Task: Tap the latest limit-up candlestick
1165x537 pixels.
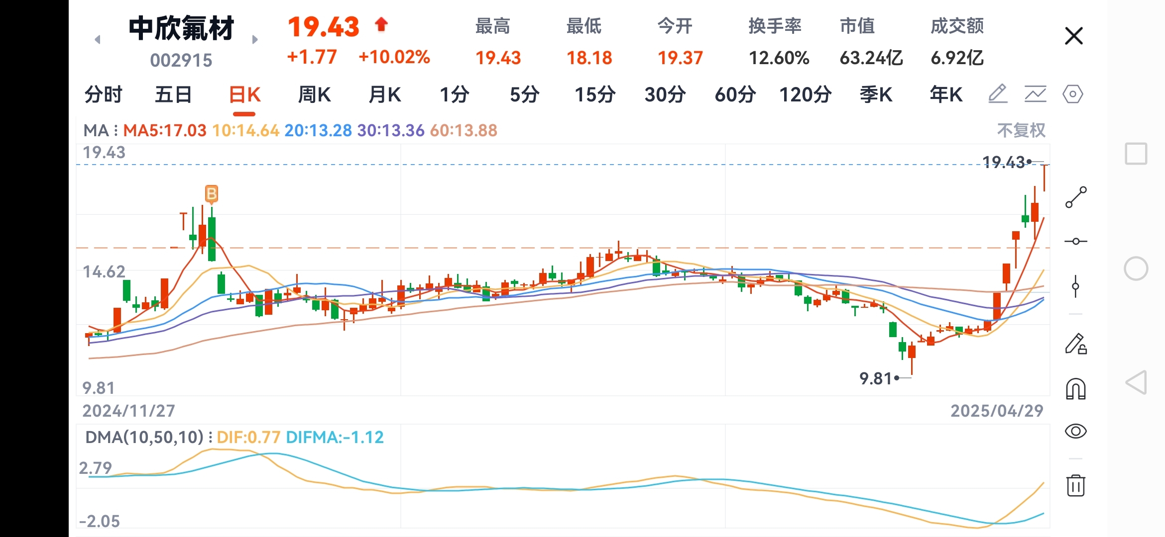Action: (x=1045, y=178)
